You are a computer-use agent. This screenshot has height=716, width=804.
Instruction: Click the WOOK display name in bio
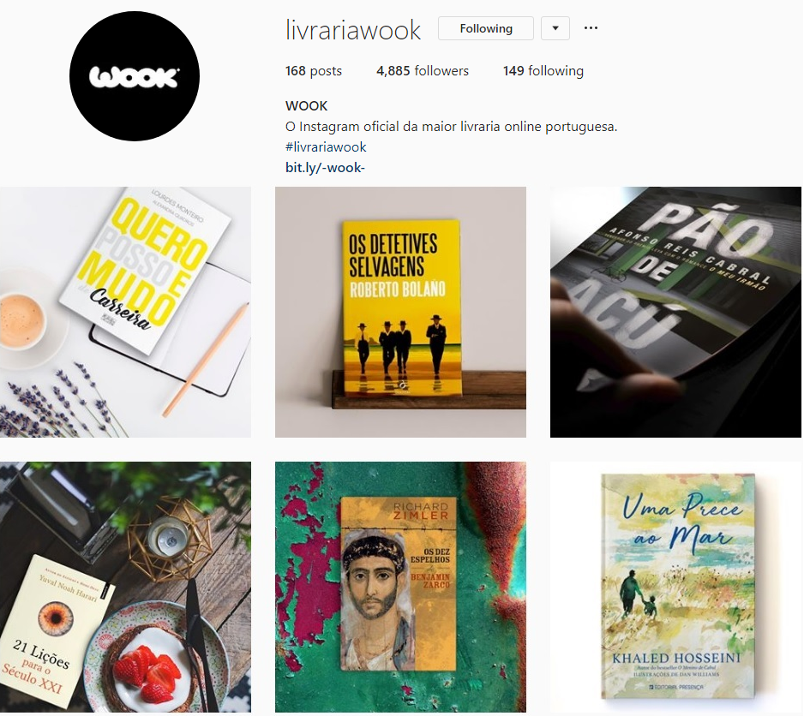pyautogui.click(x=306, y=106)
